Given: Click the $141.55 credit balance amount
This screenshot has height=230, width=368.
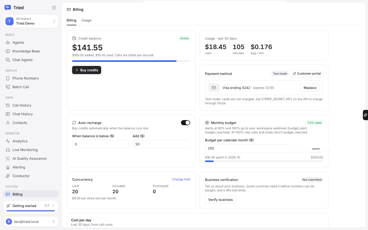Looking at the screenshot, I should click(87, 48).
